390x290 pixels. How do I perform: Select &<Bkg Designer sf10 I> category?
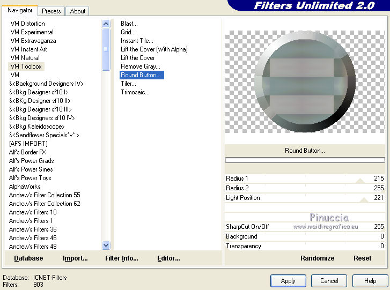(39, 92)
